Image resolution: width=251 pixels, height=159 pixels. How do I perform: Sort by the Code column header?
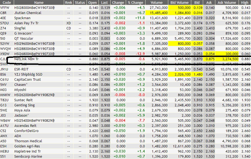7,2
